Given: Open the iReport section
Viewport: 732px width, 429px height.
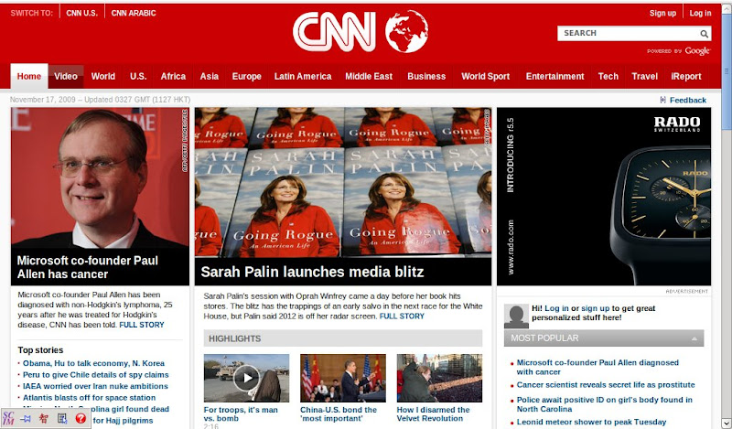Looking at the screenshot, I should point(686,76).
